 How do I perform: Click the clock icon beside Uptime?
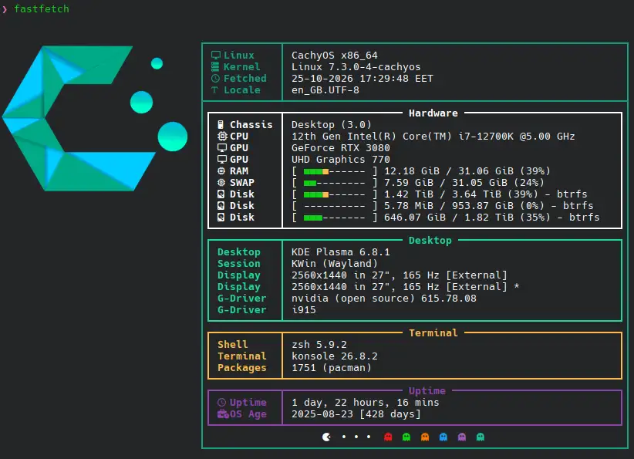221,403
